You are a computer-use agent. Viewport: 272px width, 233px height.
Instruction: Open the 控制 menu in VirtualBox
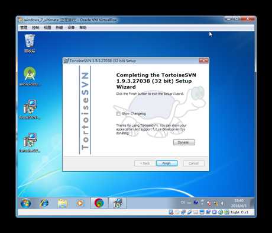coord(35,27)
